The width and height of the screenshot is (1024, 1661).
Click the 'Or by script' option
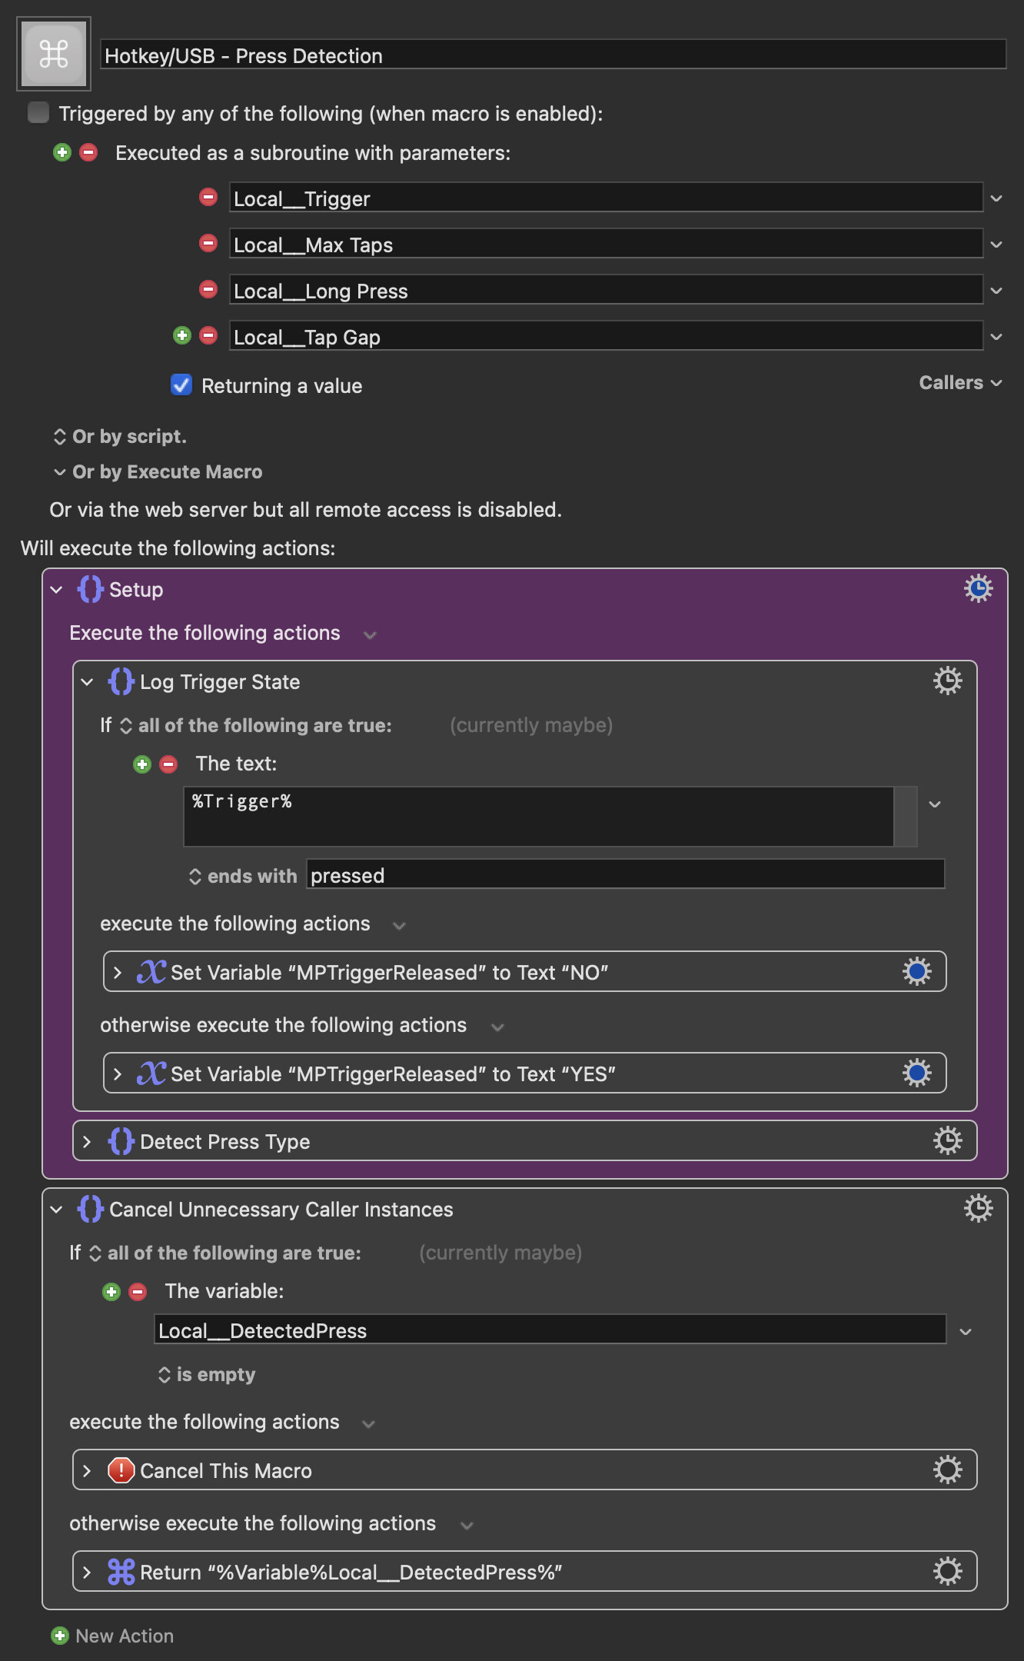click(x=120, y=437)
